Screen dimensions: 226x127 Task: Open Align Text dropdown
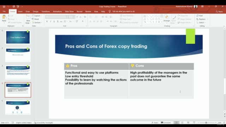tap(126, 19)
